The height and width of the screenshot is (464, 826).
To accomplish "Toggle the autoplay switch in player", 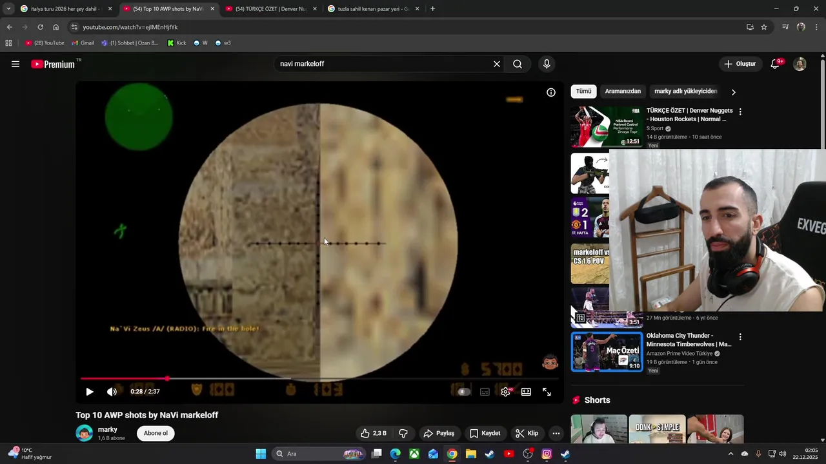I will pos(463,392).
